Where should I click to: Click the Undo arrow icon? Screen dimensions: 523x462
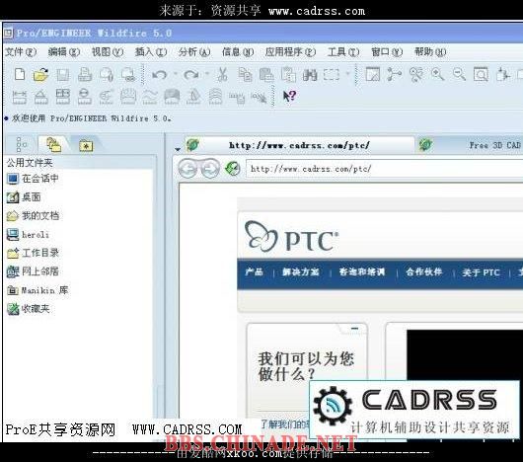pyautogui.click(x=160, y=74)
